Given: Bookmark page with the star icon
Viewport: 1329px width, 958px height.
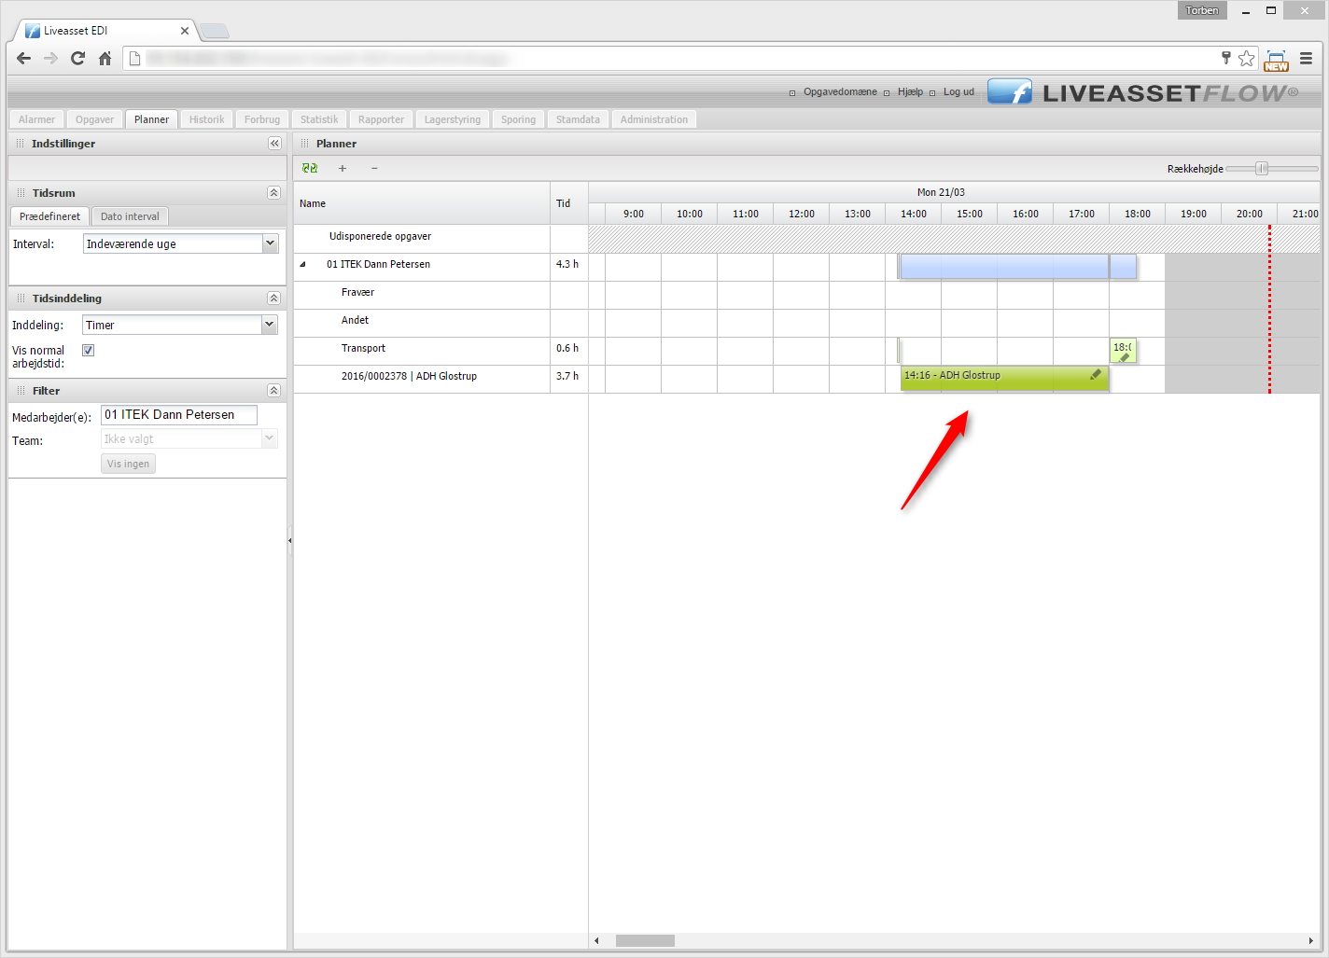Looking at the screenshot, I should (1246, 59).
